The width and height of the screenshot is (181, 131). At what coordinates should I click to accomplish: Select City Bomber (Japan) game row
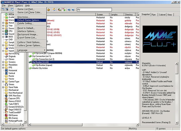84,65
